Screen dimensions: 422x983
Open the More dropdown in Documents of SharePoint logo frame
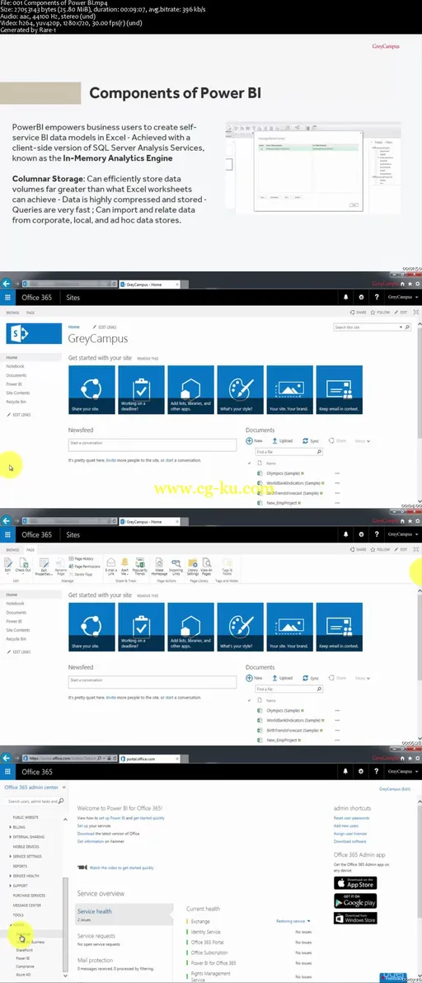tap(363, 440)
